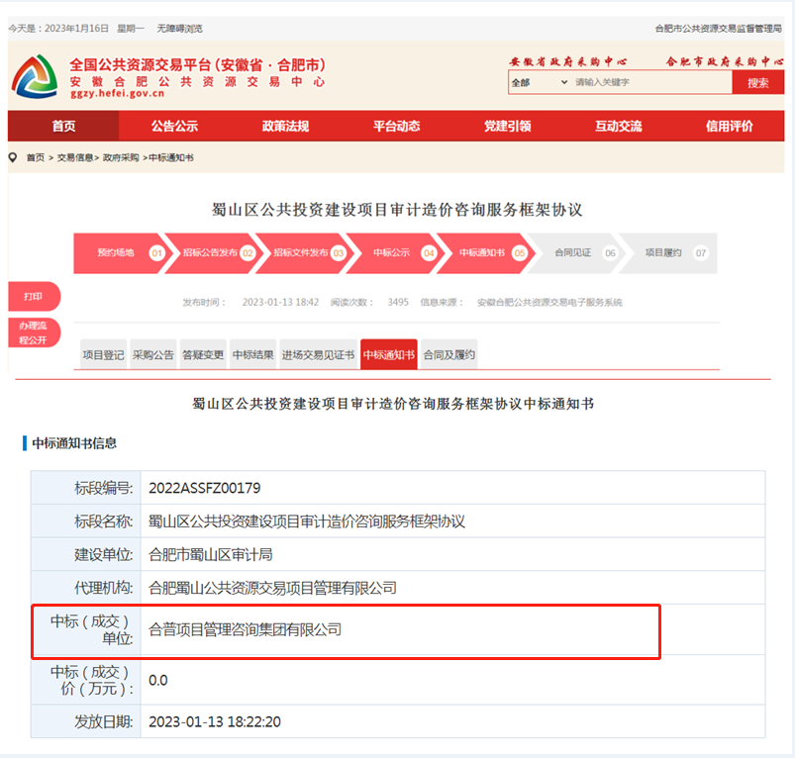Focus the keyword search input field
Screen dimensions: 795x758
[651, 82]
